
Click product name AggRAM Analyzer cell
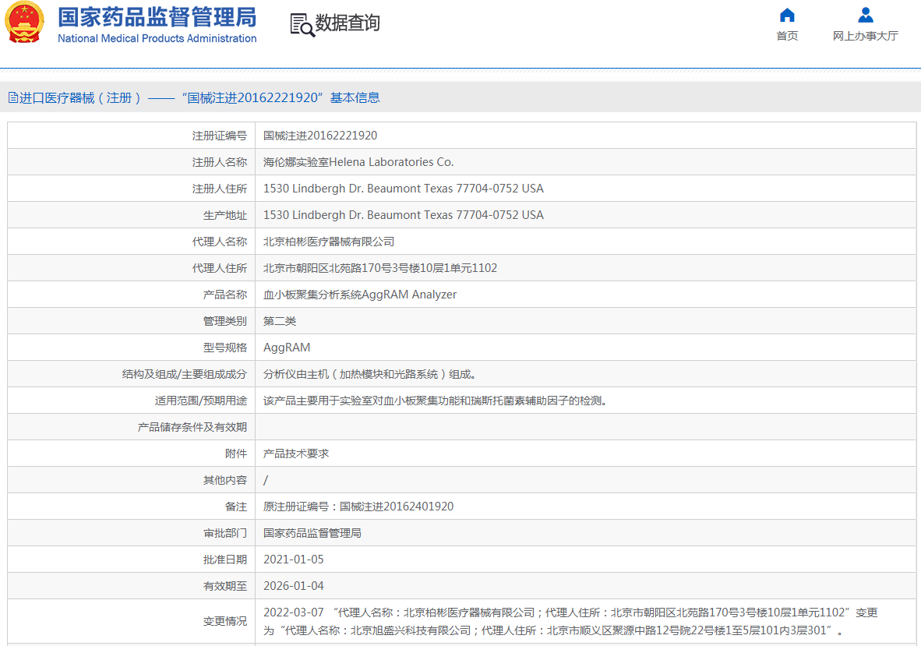pyautogui.click(x=359, y=295)
